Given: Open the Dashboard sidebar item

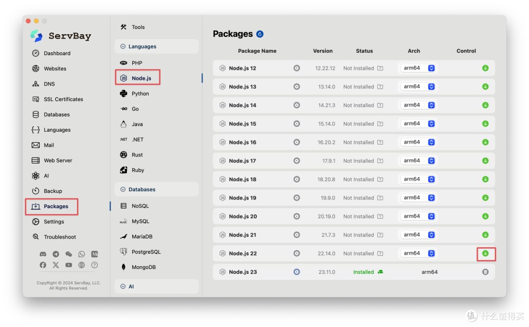Looking at the screenshot, I should [57, 53].
